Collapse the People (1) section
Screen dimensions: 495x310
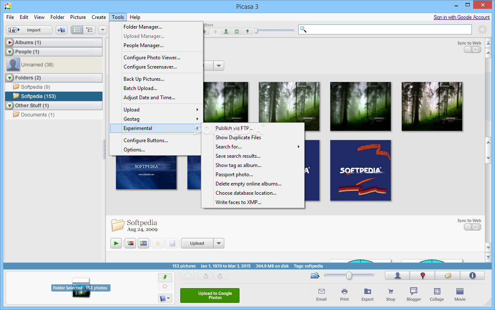click(x=10, y=52)
